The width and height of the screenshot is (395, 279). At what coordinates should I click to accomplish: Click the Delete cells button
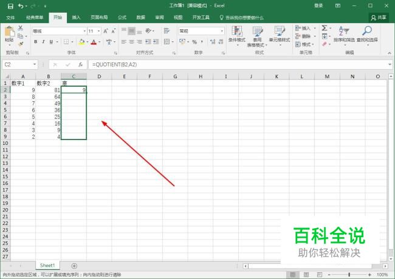pyautogui.click(x=305, y=36)
